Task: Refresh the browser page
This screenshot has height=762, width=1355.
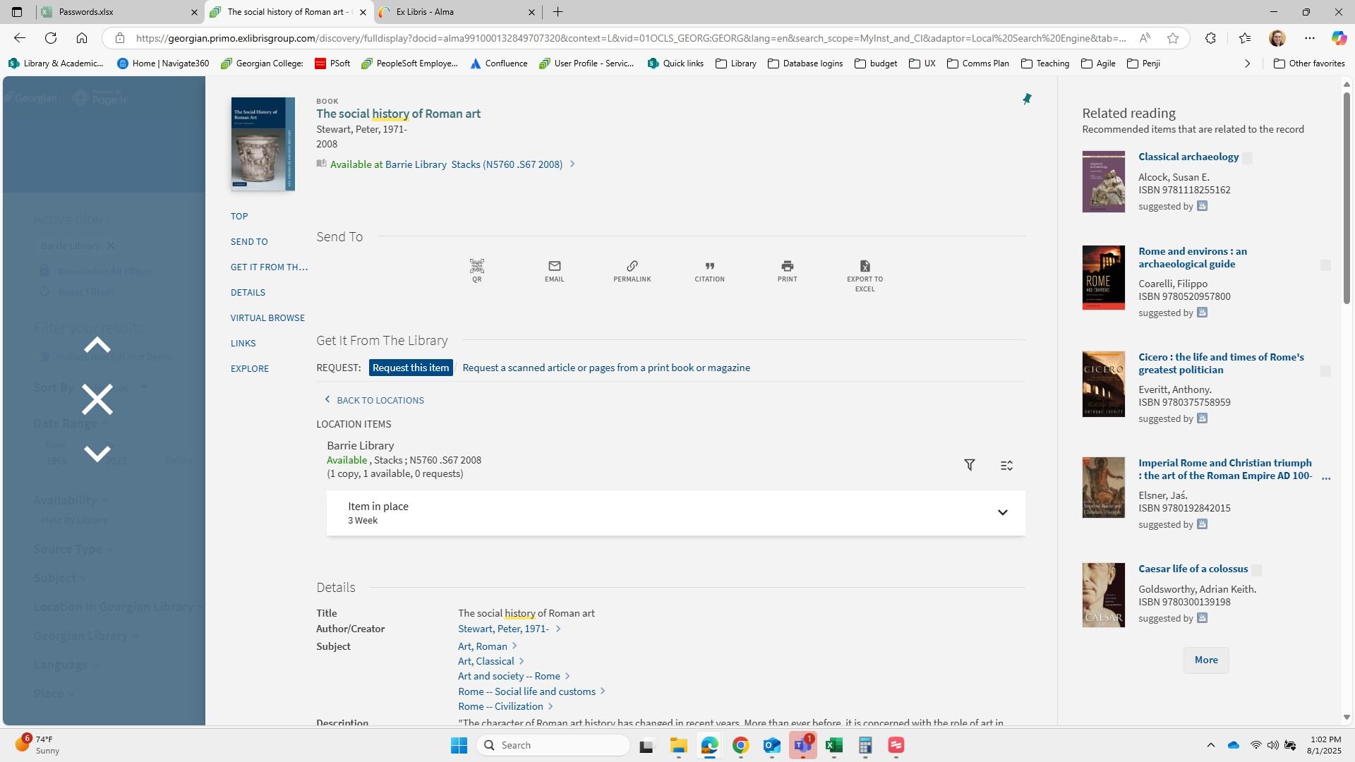Action: tap(51, 38)
